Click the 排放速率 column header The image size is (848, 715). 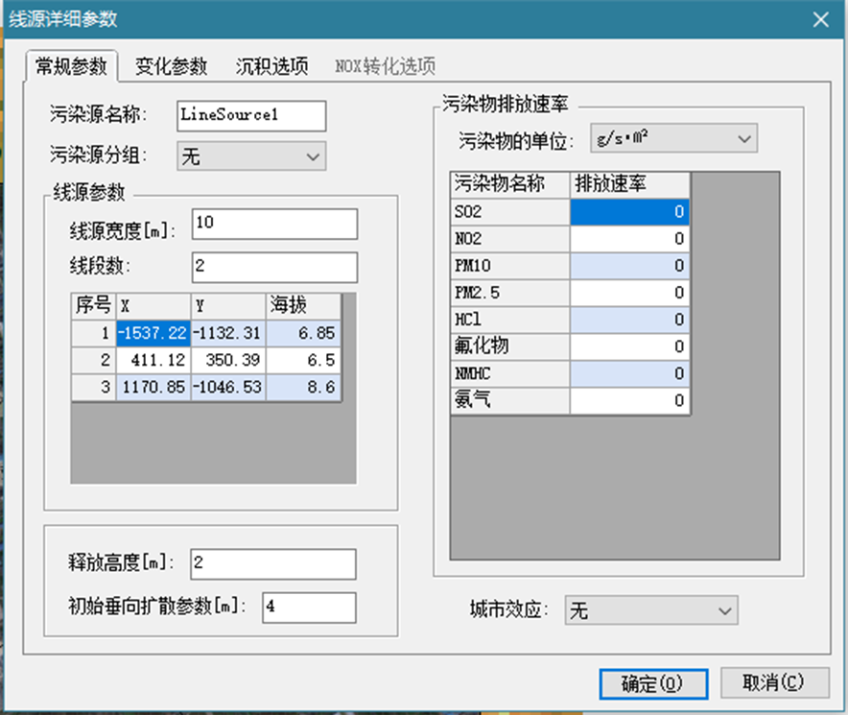coord(629,184)
